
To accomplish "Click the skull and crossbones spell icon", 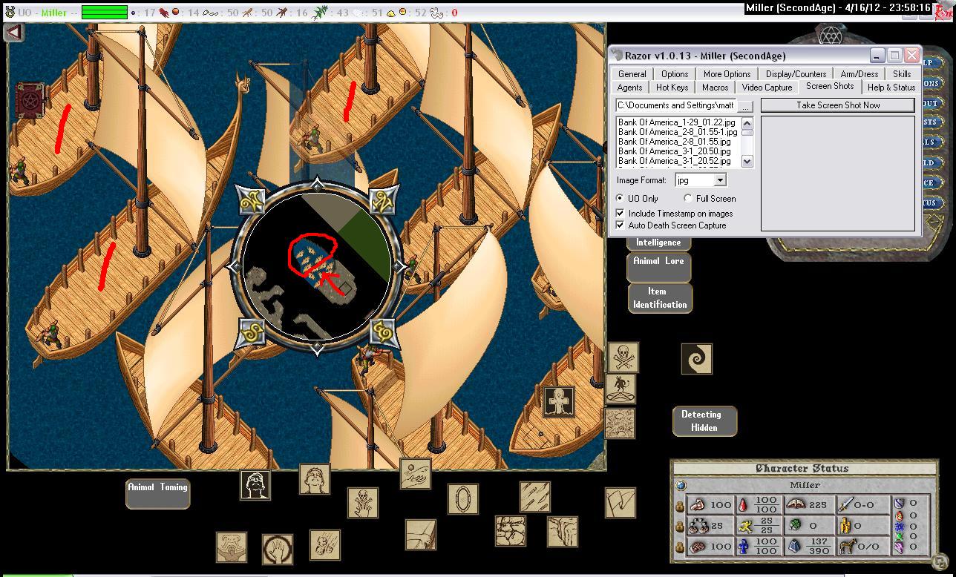I will pyautogui.click(x=623, y=357).
